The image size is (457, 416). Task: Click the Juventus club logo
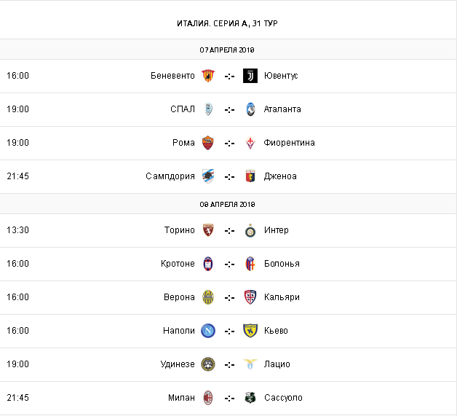click(250, 76)
